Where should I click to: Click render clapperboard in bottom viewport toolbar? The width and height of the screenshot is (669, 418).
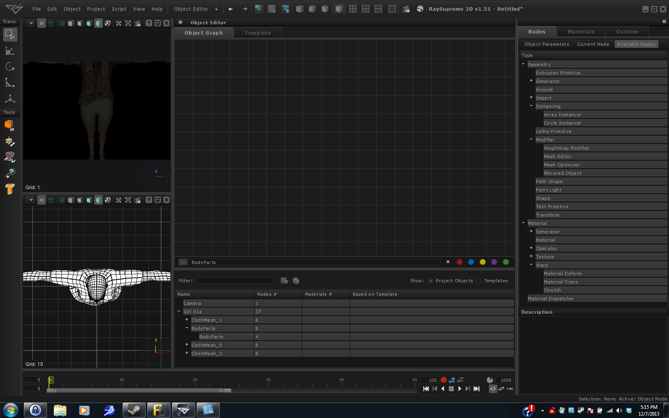pos(137,200)
